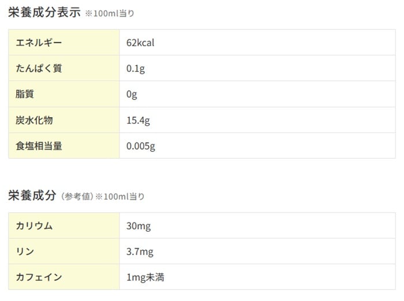This screenshot has width=404, height=301.
Task: Select the カフェイン row label
Action: (x=39, y=277)
